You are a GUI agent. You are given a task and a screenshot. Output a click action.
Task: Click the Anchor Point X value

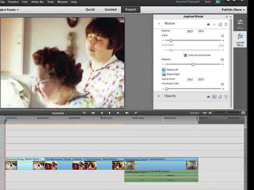point(190,79)
